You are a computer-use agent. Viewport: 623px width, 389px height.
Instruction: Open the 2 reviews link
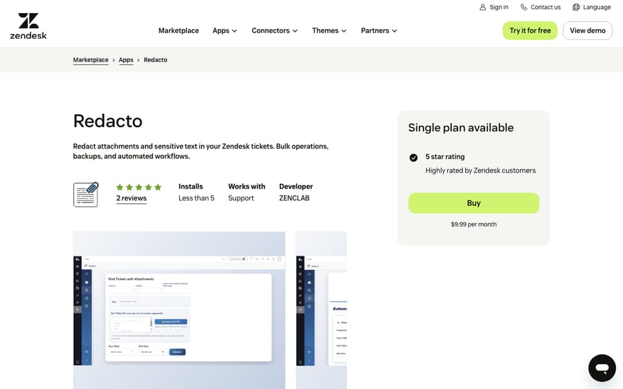tap(132, 198)
